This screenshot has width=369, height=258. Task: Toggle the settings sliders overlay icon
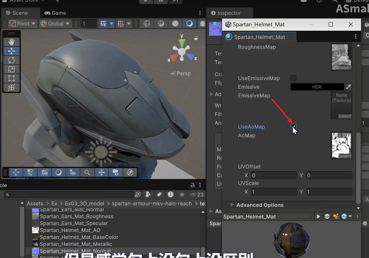pos(30,173)
